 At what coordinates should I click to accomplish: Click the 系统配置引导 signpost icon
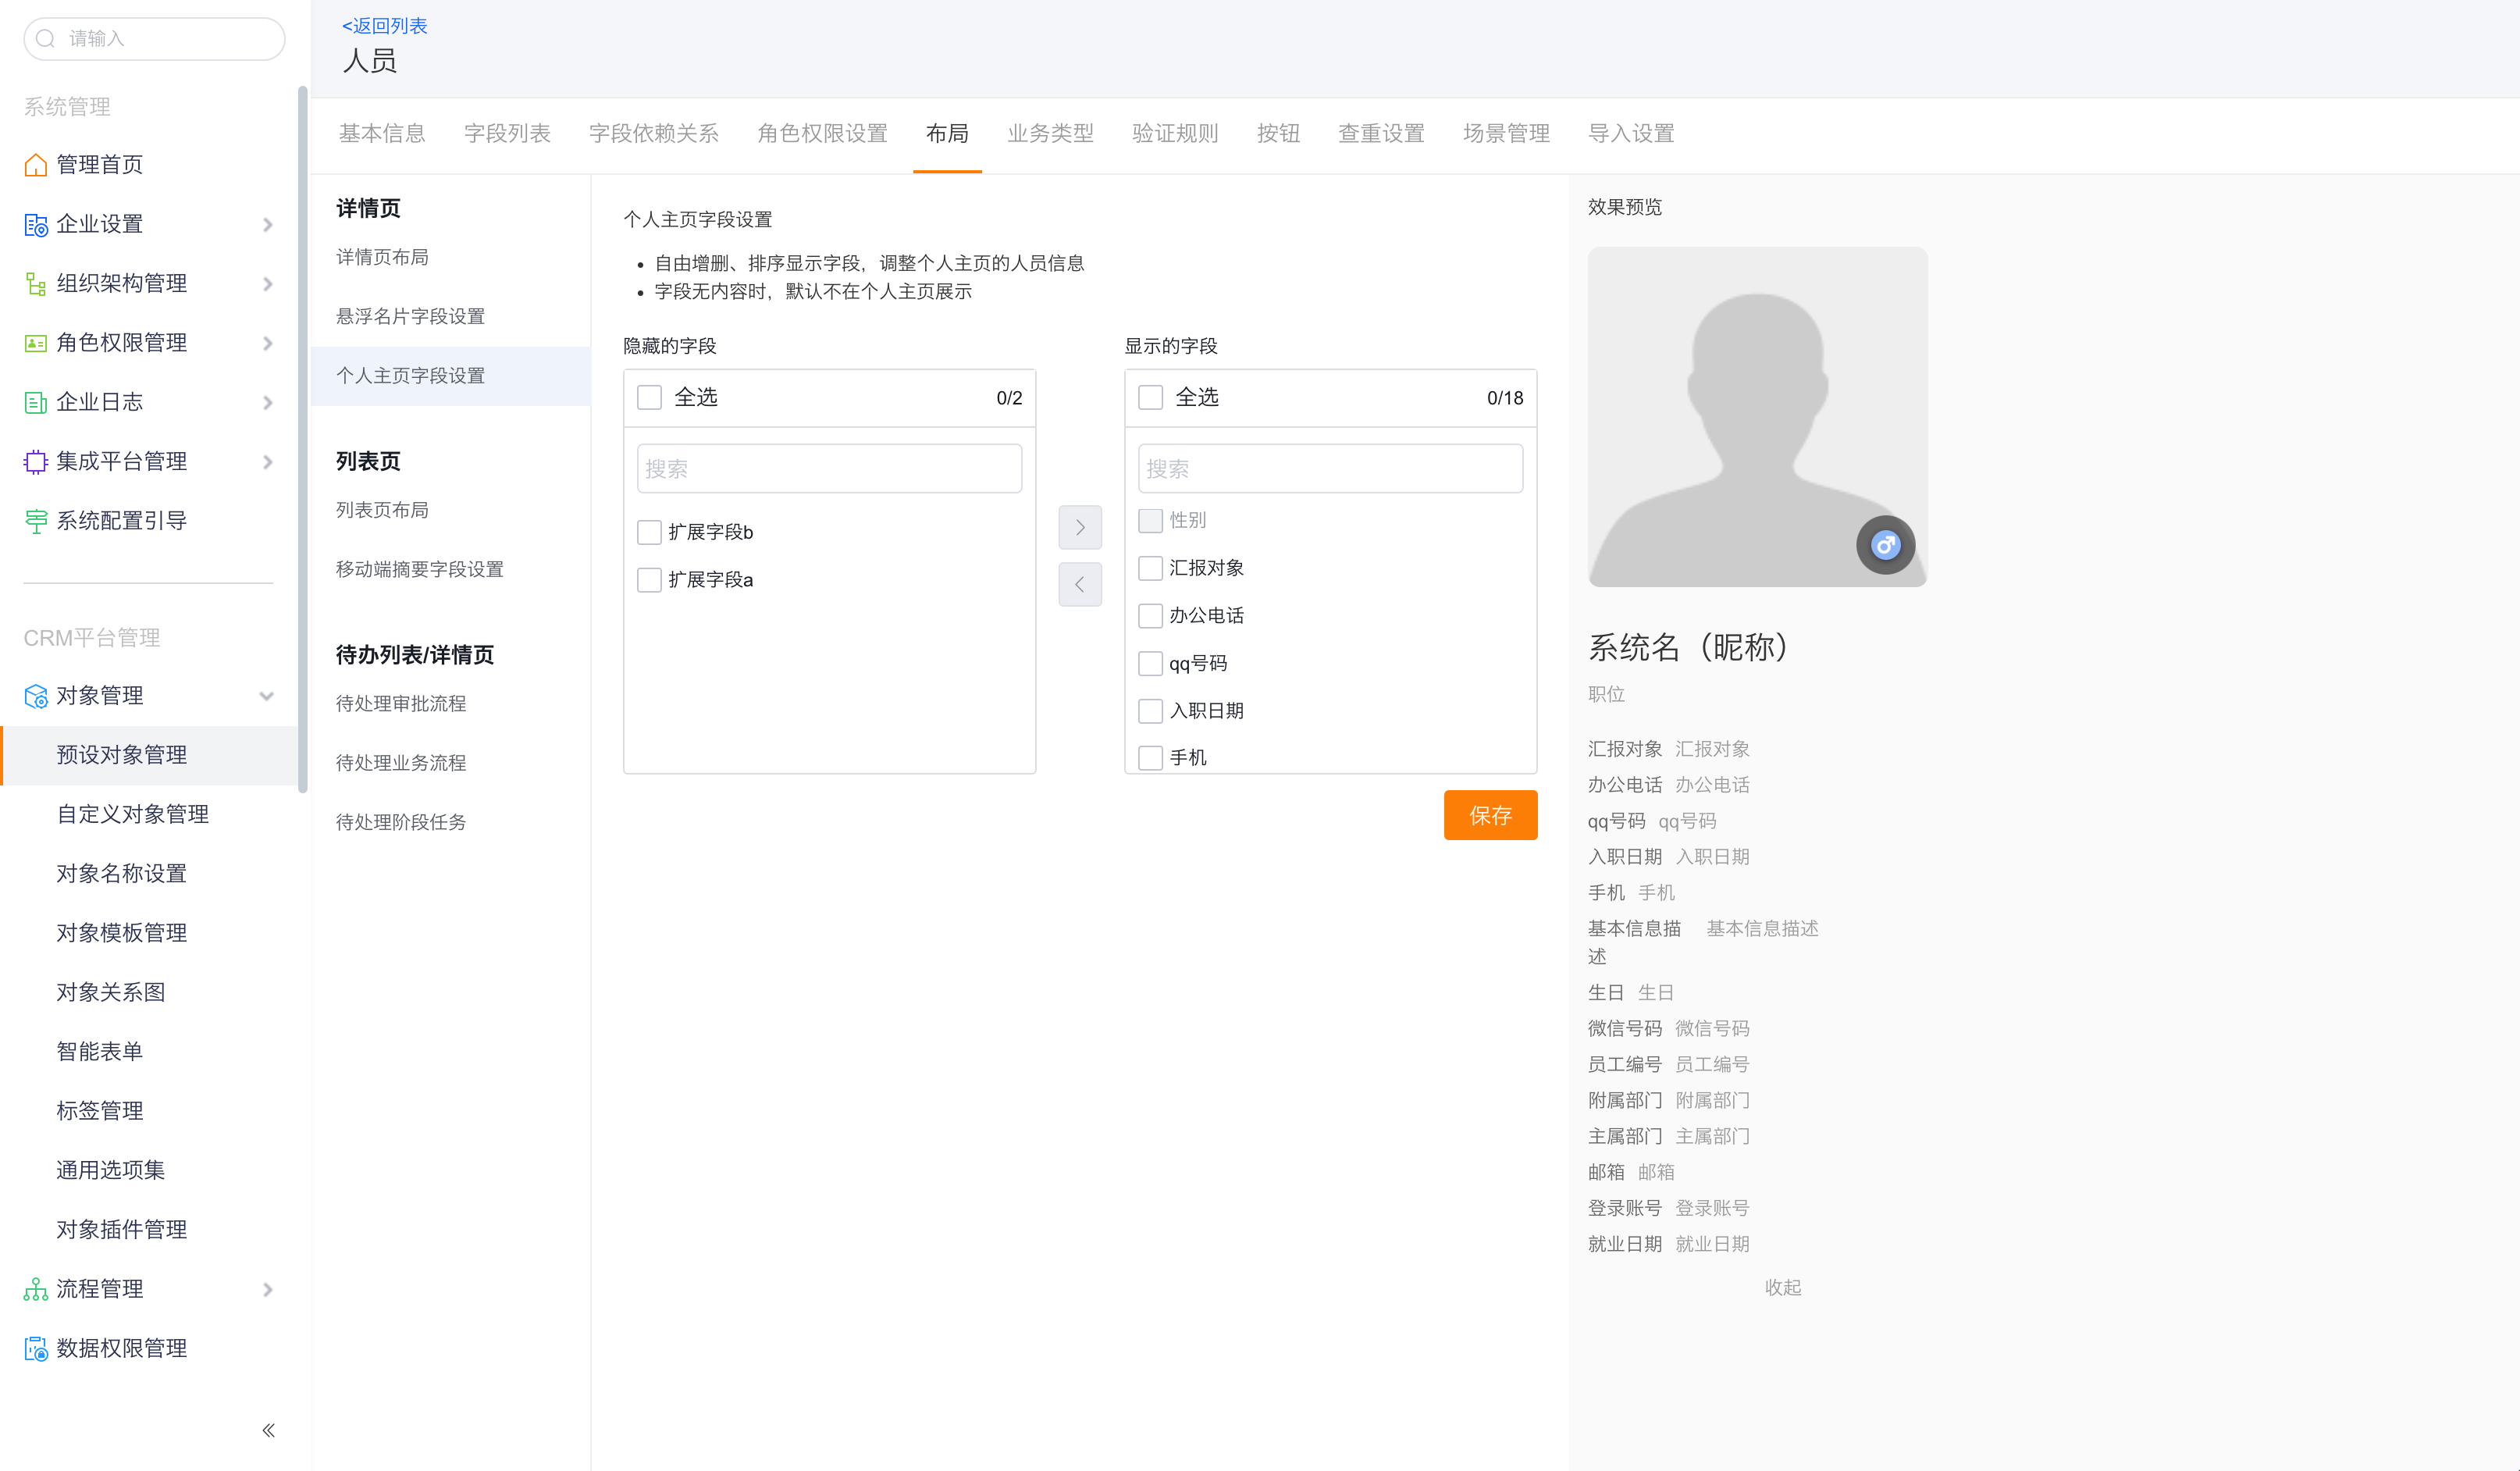36,521
